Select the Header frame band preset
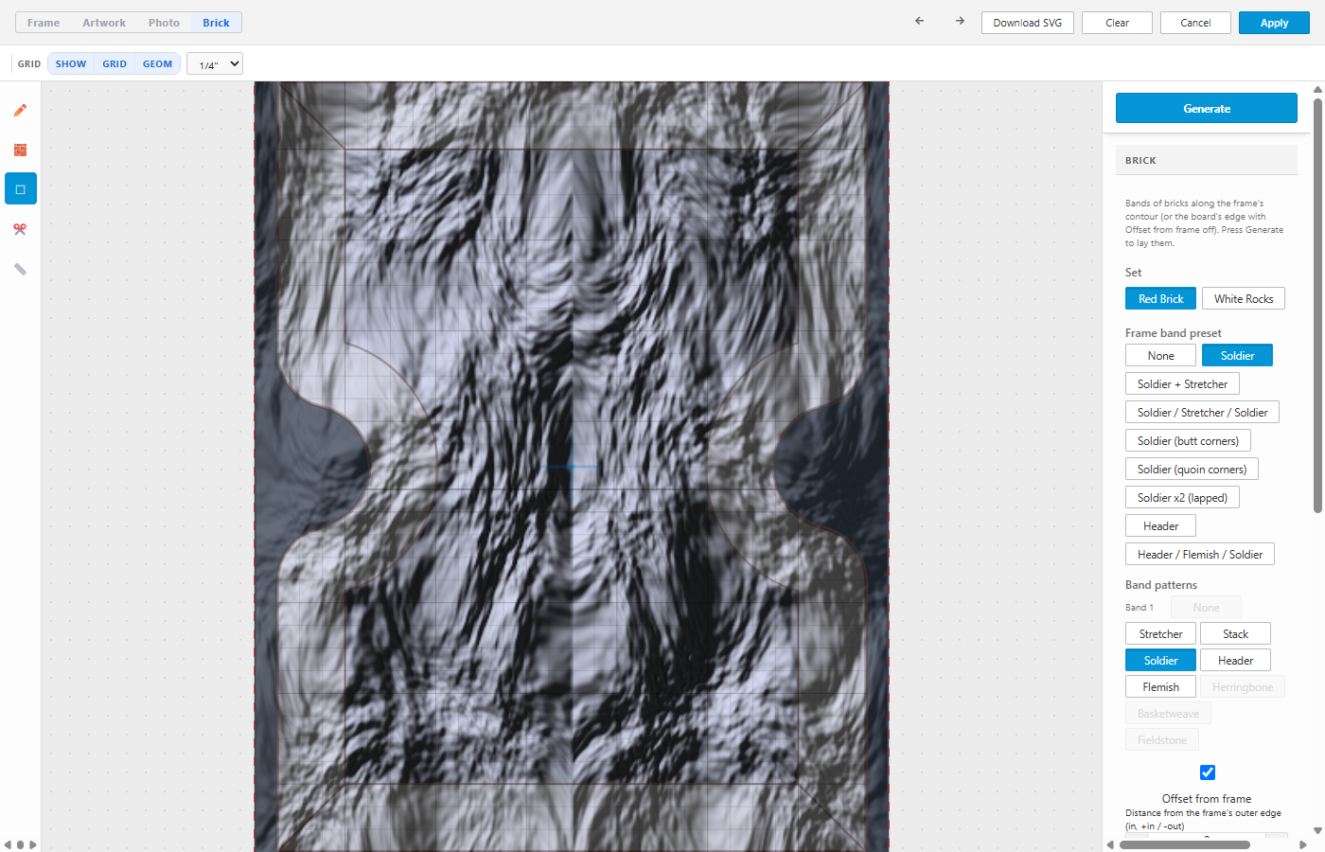Screen dimensions: 1325x852 click(1160, 525)
